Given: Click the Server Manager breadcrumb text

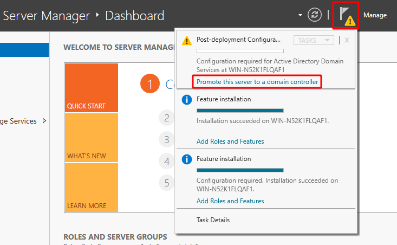Looking at the screenshot, I should tap(46, 16).
